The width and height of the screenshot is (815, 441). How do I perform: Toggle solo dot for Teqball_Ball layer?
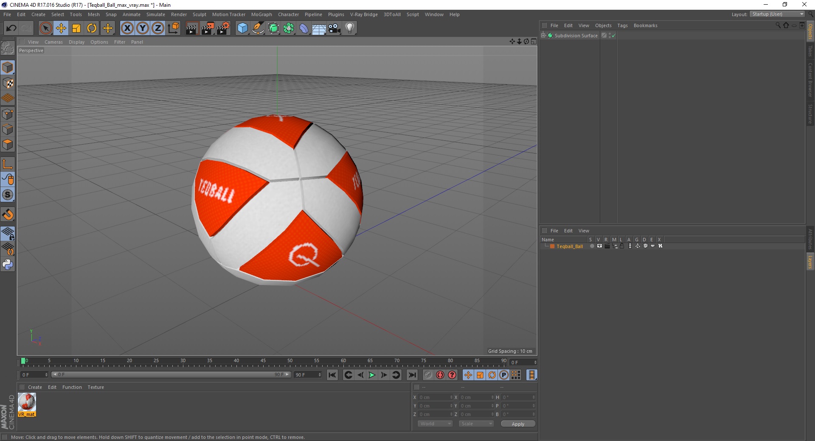point(592,246)
